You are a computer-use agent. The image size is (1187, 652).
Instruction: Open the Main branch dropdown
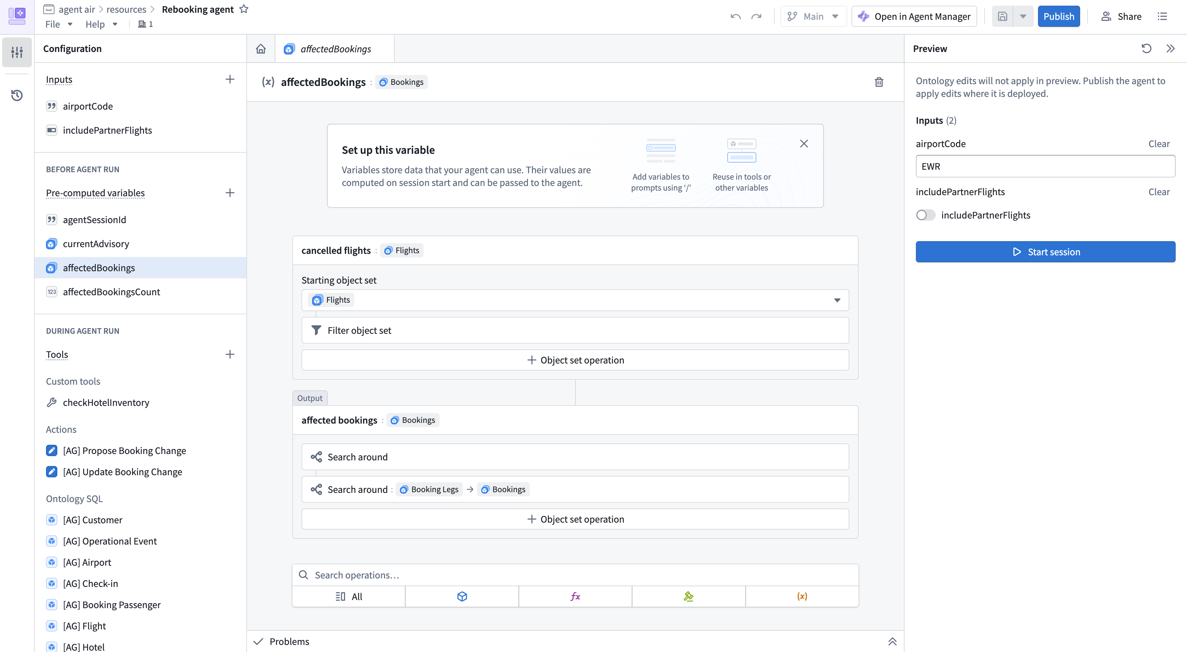coord(813,17)
